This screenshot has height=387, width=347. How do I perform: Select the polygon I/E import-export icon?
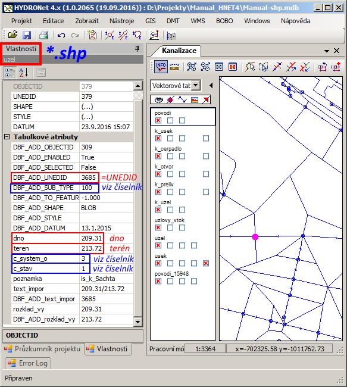pyautogui.click(x=137, y=35)
